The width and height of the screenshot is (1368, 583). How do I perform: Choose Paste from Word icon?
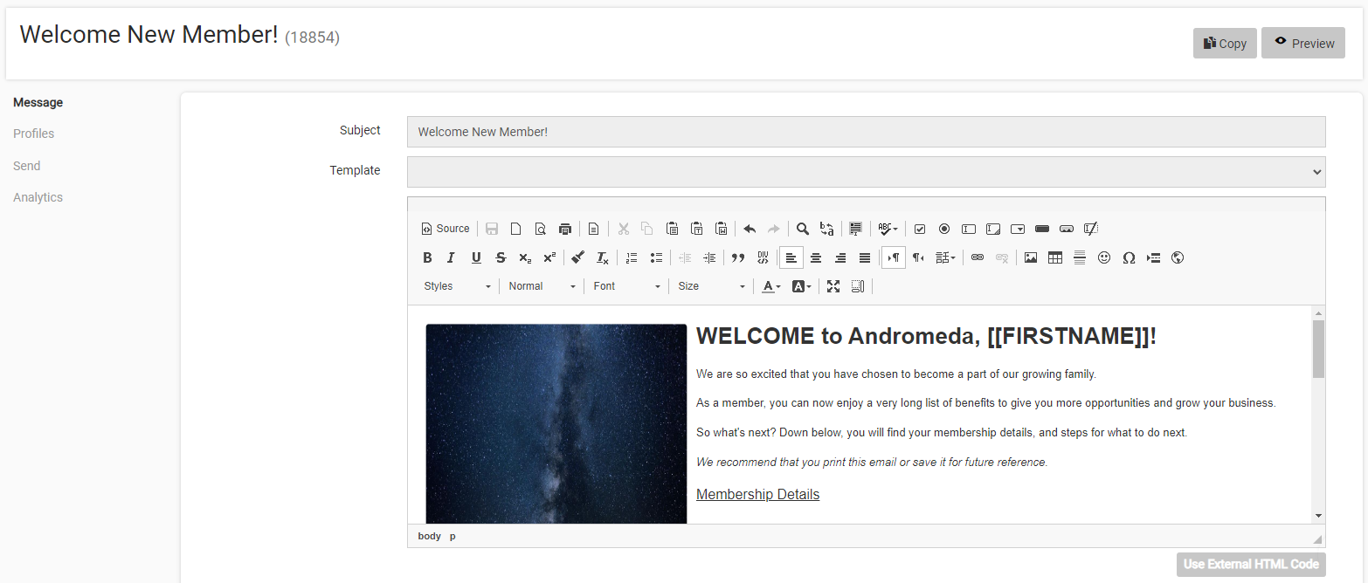tap(721, 229)
